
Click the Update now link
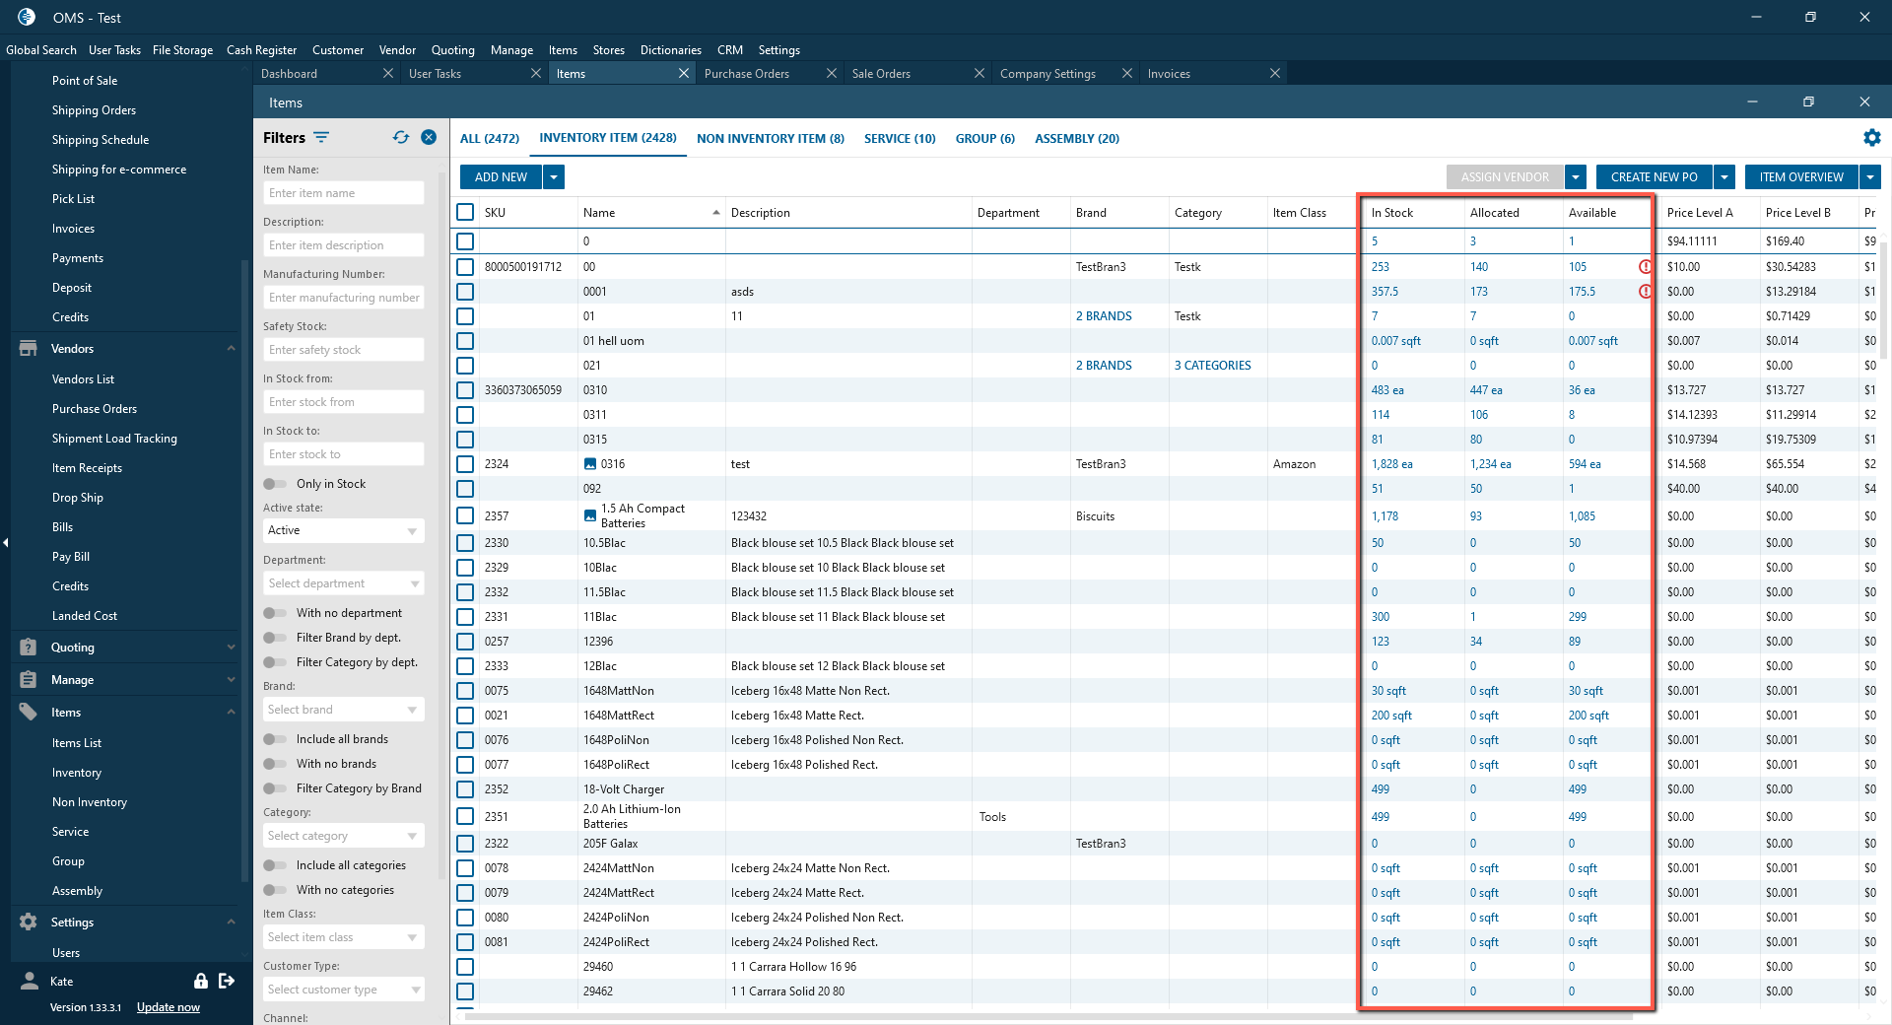(x=168, y=1007)
